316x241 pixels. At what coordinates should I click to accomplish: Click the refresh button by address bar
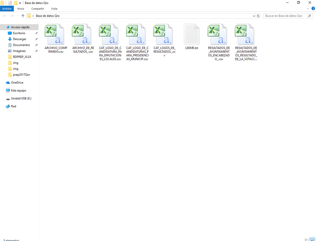click(258, 16)
